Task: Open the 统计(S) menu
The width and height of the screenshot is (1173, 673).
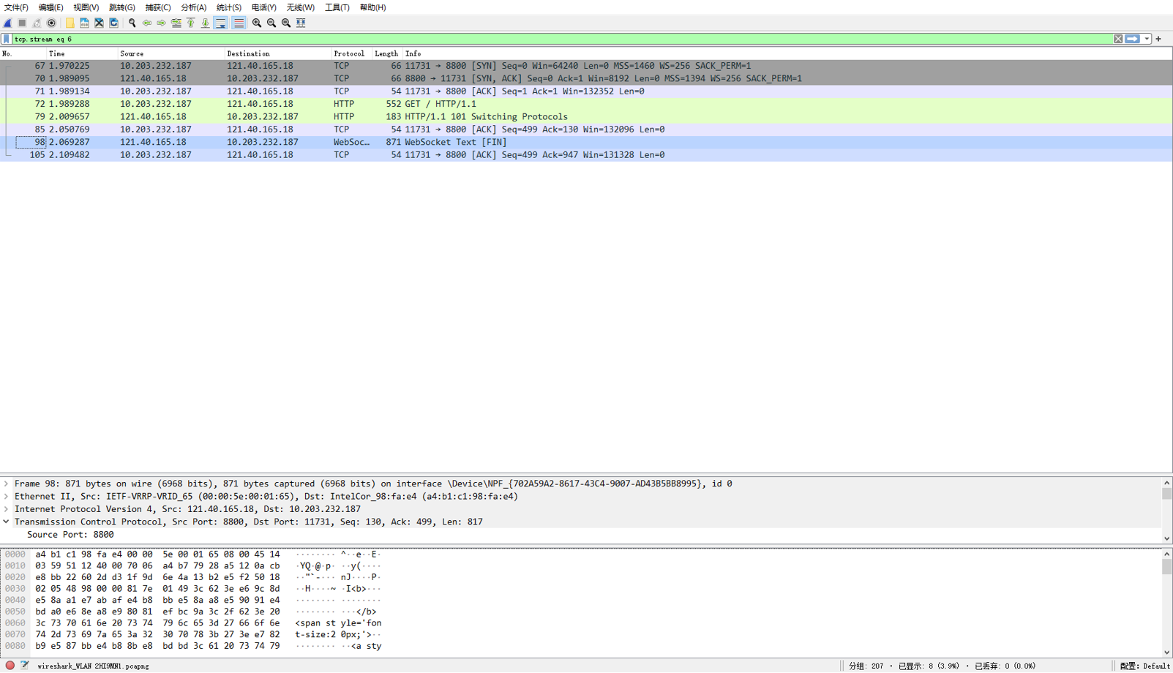Action: pyautogui.click(x=229, y=7)
